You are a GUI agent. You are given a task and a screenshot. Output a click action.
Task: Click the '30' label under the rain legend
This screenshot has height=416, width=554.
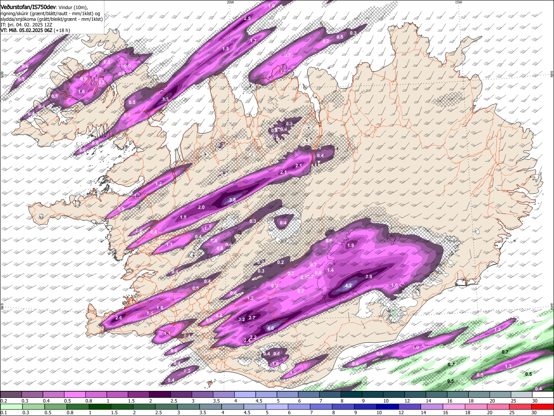535,413
